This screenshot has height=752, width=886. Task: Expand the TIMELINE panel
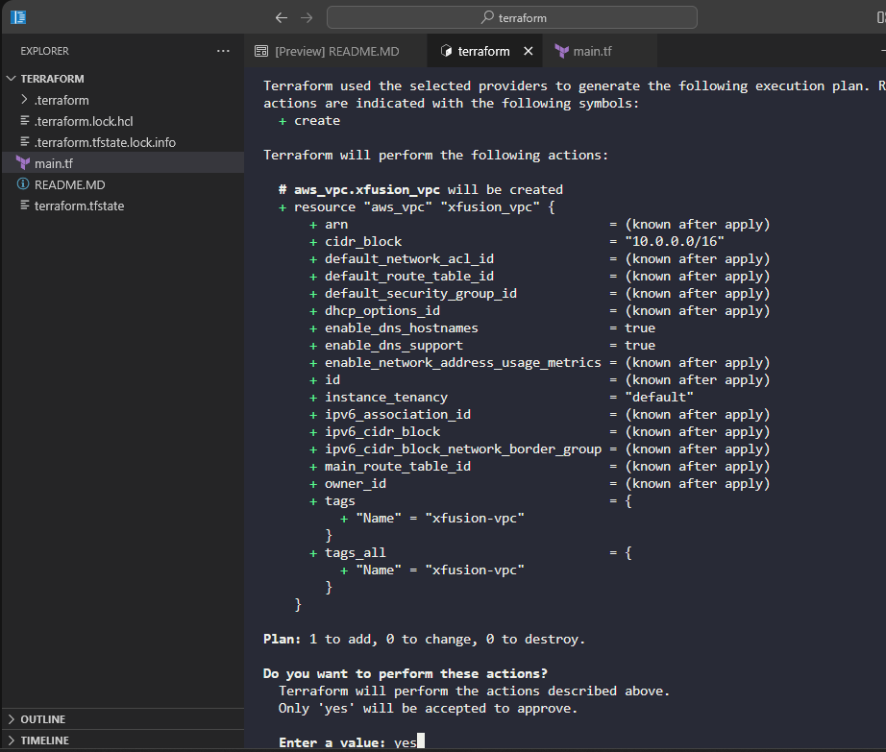coord(123,740)
